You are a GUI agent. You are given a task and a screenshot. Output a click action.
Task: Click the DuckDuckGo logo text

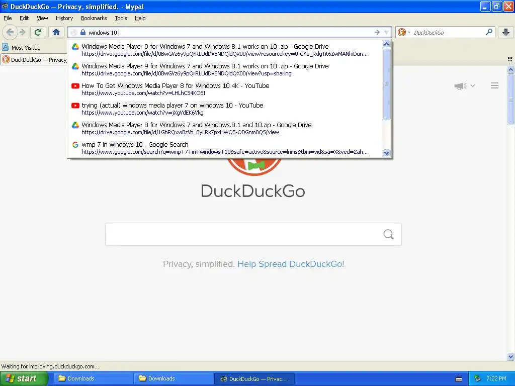point(253,191)
